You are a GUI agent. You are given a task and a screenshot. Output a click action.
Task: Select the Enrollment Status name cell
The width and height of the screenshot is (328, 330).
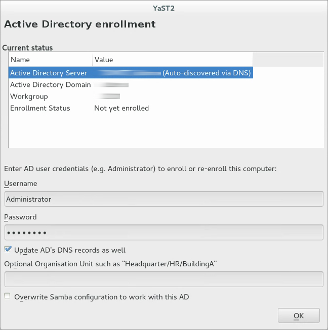(40, 108)
